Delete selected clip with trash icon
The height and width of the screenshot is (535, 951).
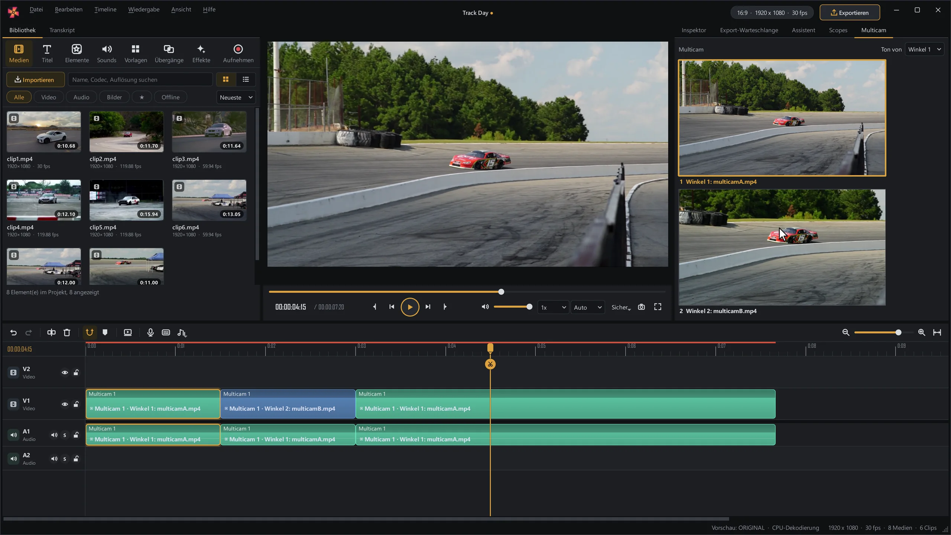point(67,333)
